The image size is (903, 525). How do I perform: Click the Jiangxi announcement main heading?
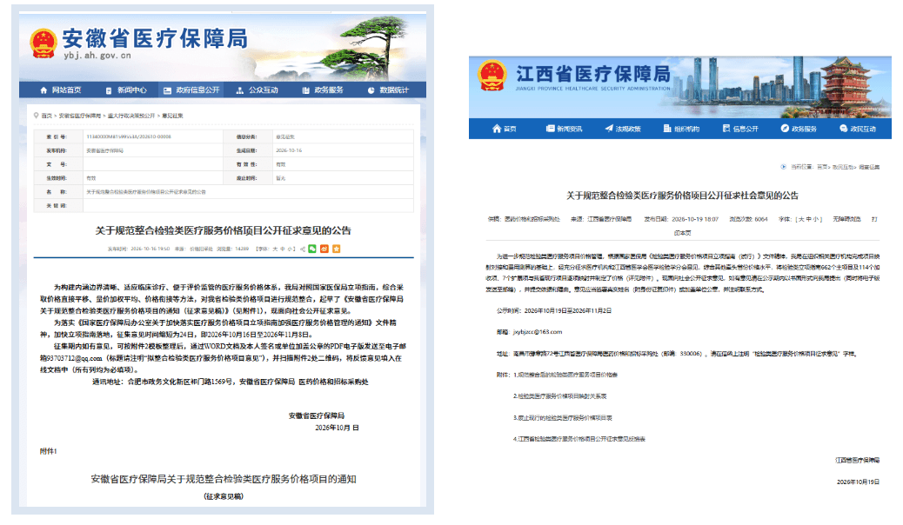point(682,196)
